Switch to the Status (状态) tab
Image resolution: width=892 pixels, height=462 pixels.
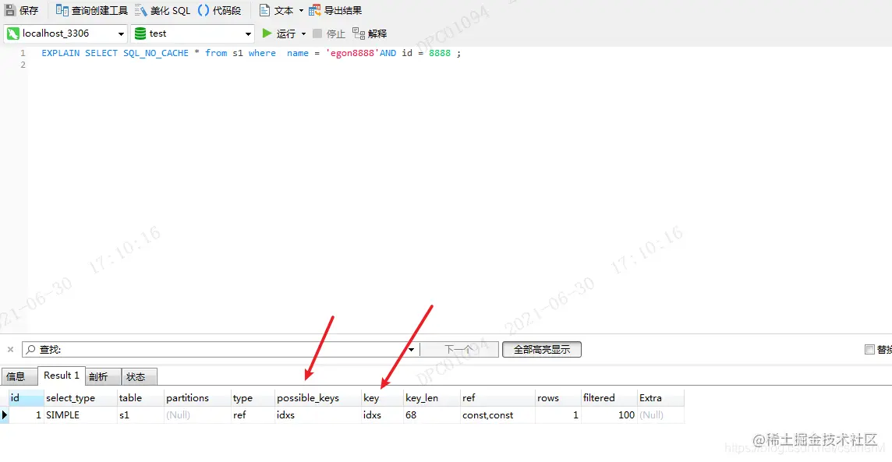coord(140,376)
